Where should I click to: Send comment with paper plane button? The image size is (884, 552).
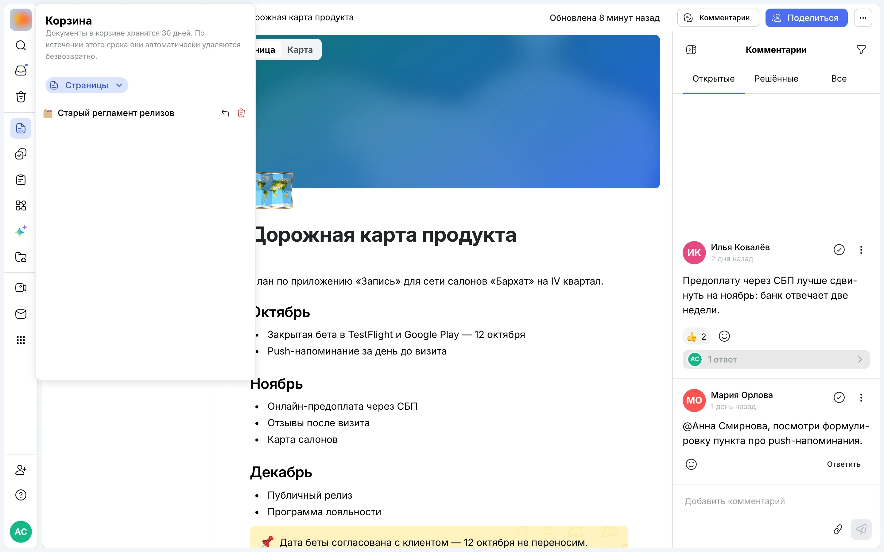[861, 529]
